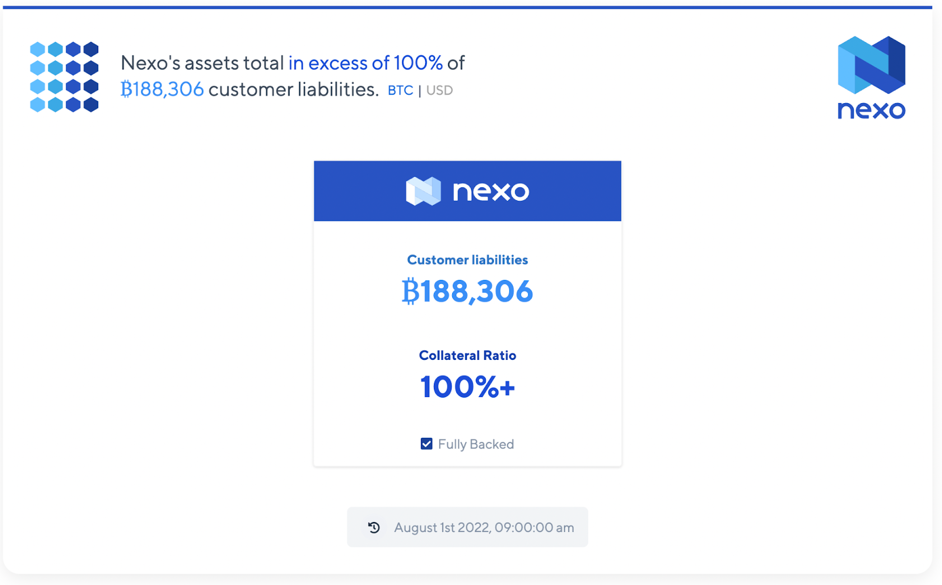Toggle the Fully Backed checkbox
This screenshot has height=585, width=942.
pos(426,444)
